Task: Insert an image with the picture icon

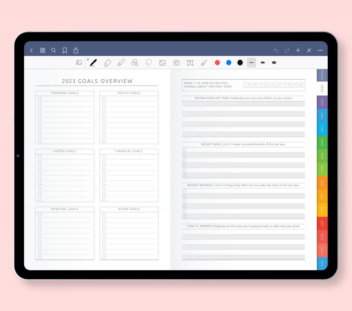Action: pos(163,63)
